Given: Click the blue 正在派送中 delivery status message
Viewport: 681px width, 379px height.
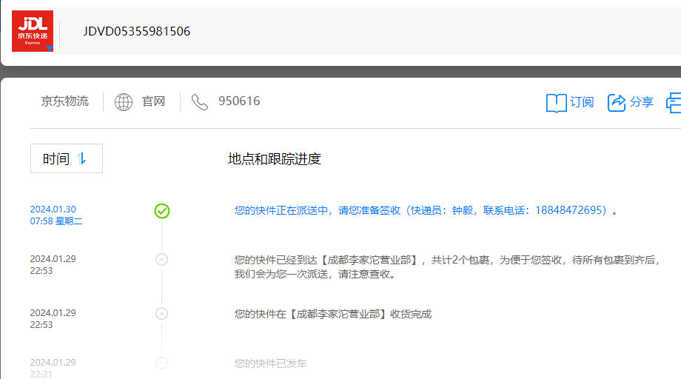Looking at the screenshot, I should (426, 210).
